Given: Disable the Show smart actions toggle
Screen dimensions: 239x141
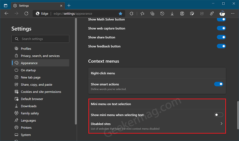Looking at the screenshot, I should [x=219, y=84].
